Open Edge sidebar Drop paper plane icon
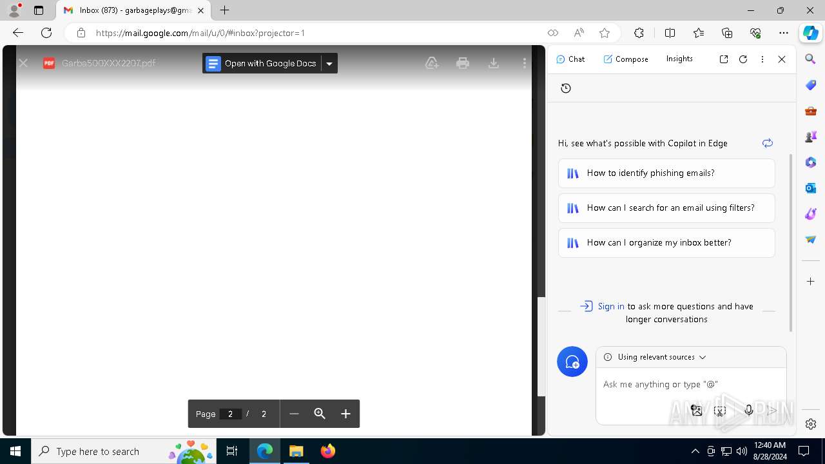 click(x=811, y=240)
